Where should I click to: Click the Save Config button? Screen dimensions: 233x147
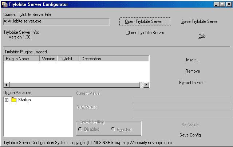click(190, 135)
